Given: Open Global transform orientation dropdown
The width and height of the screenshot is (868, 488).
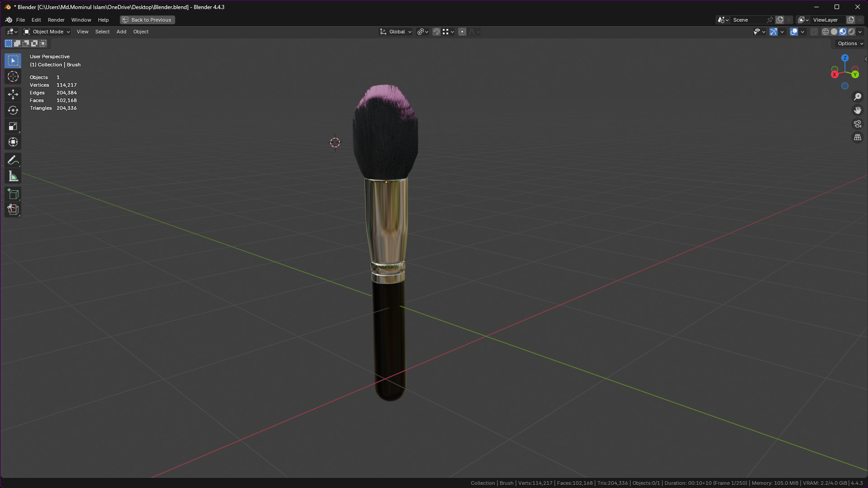Looking at the screenshot, I should tap(396, 32).
